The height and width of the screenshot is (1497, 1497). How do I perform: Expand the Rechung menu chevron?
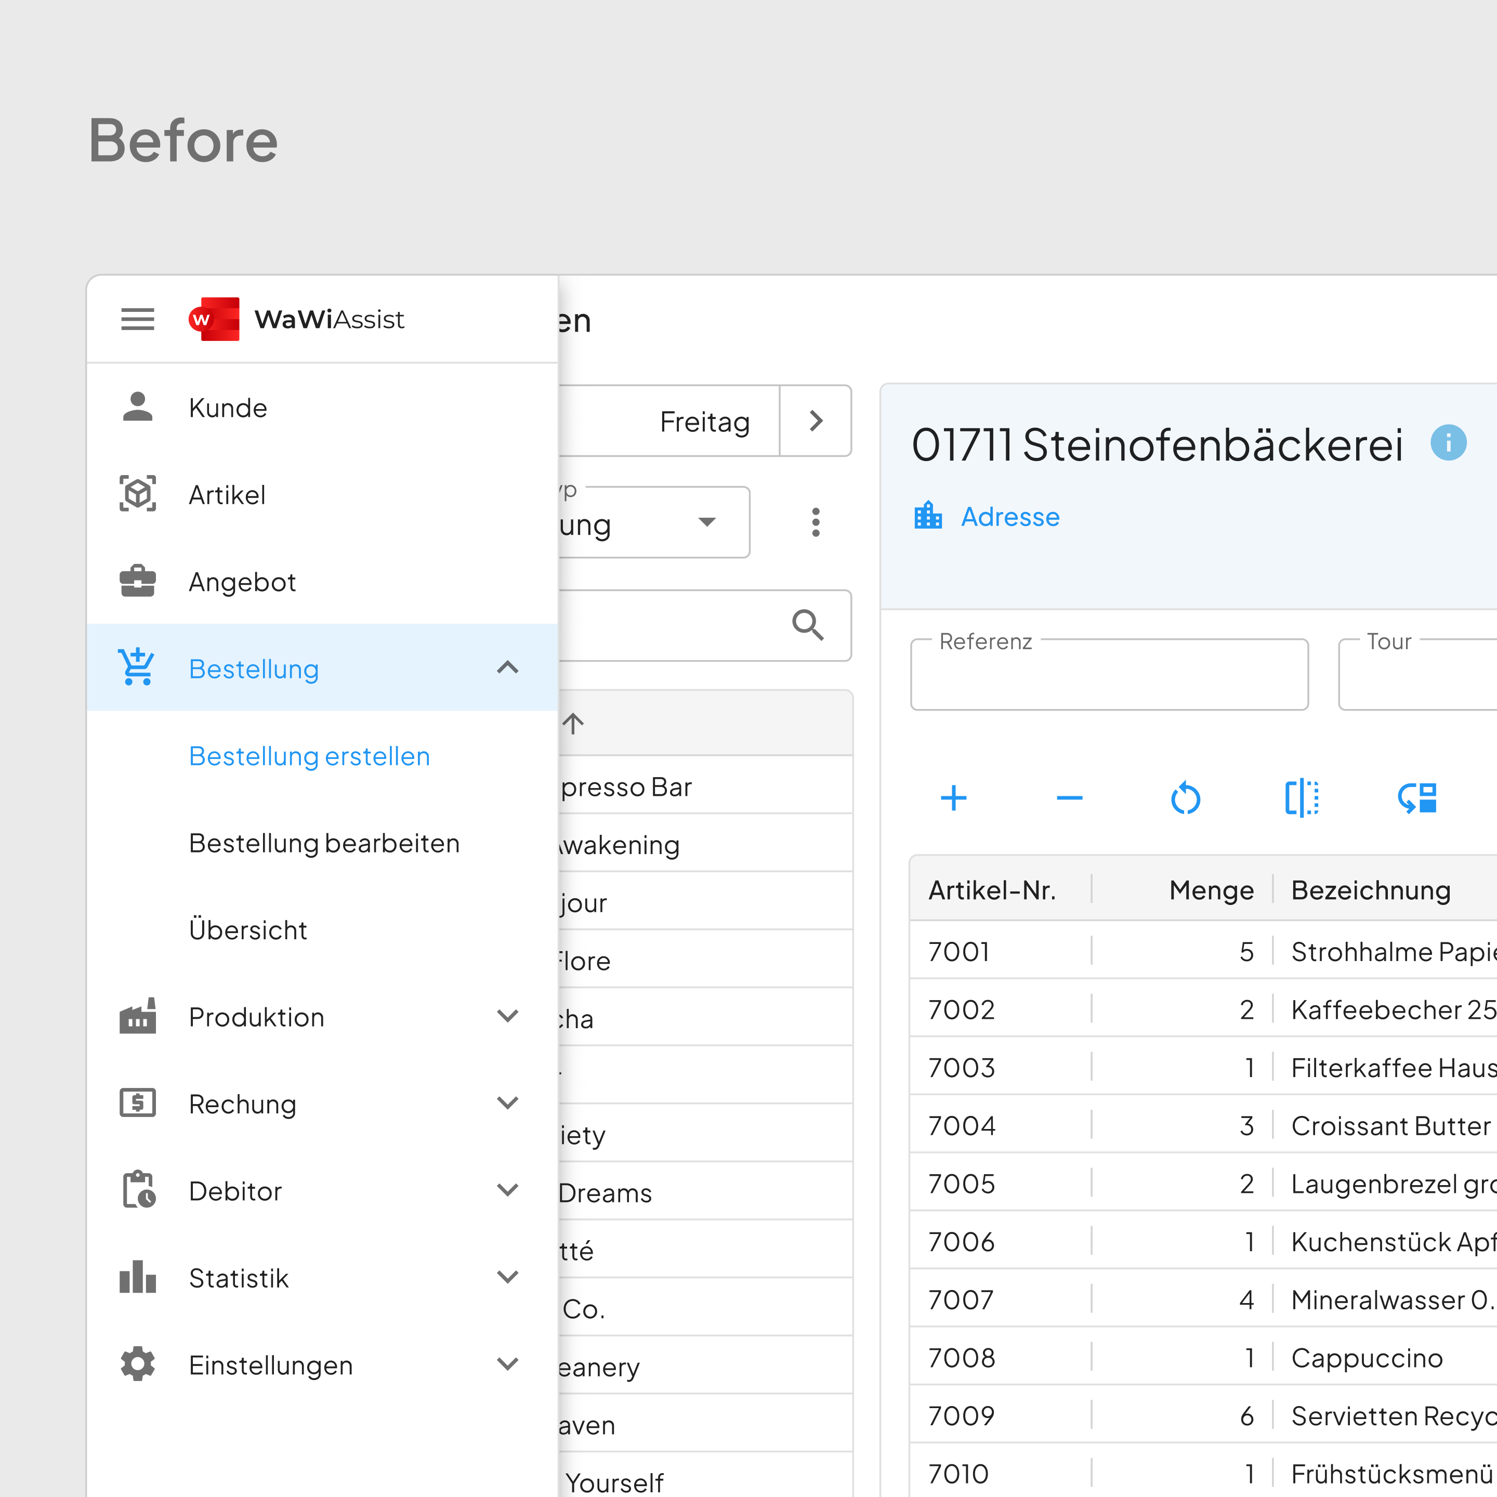tap(507, 1102)
